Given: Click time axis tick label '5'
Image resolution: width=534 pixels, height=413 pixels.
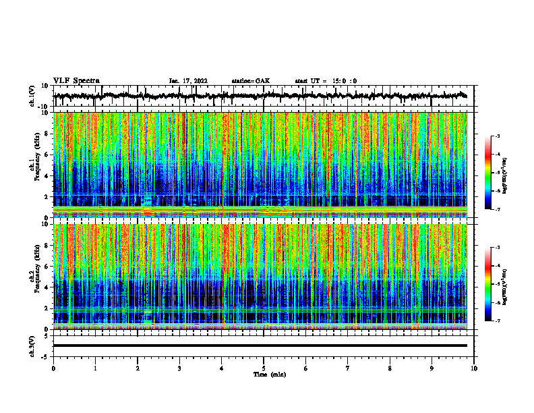Looking at the screenshot, I should 264,368.
